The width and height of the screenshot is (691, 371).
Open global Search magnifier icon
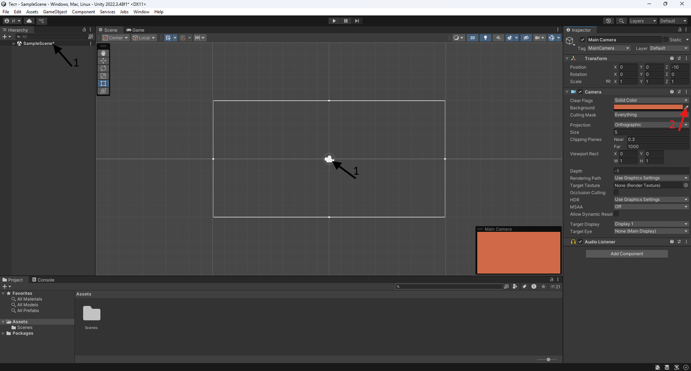coord(621,21)
